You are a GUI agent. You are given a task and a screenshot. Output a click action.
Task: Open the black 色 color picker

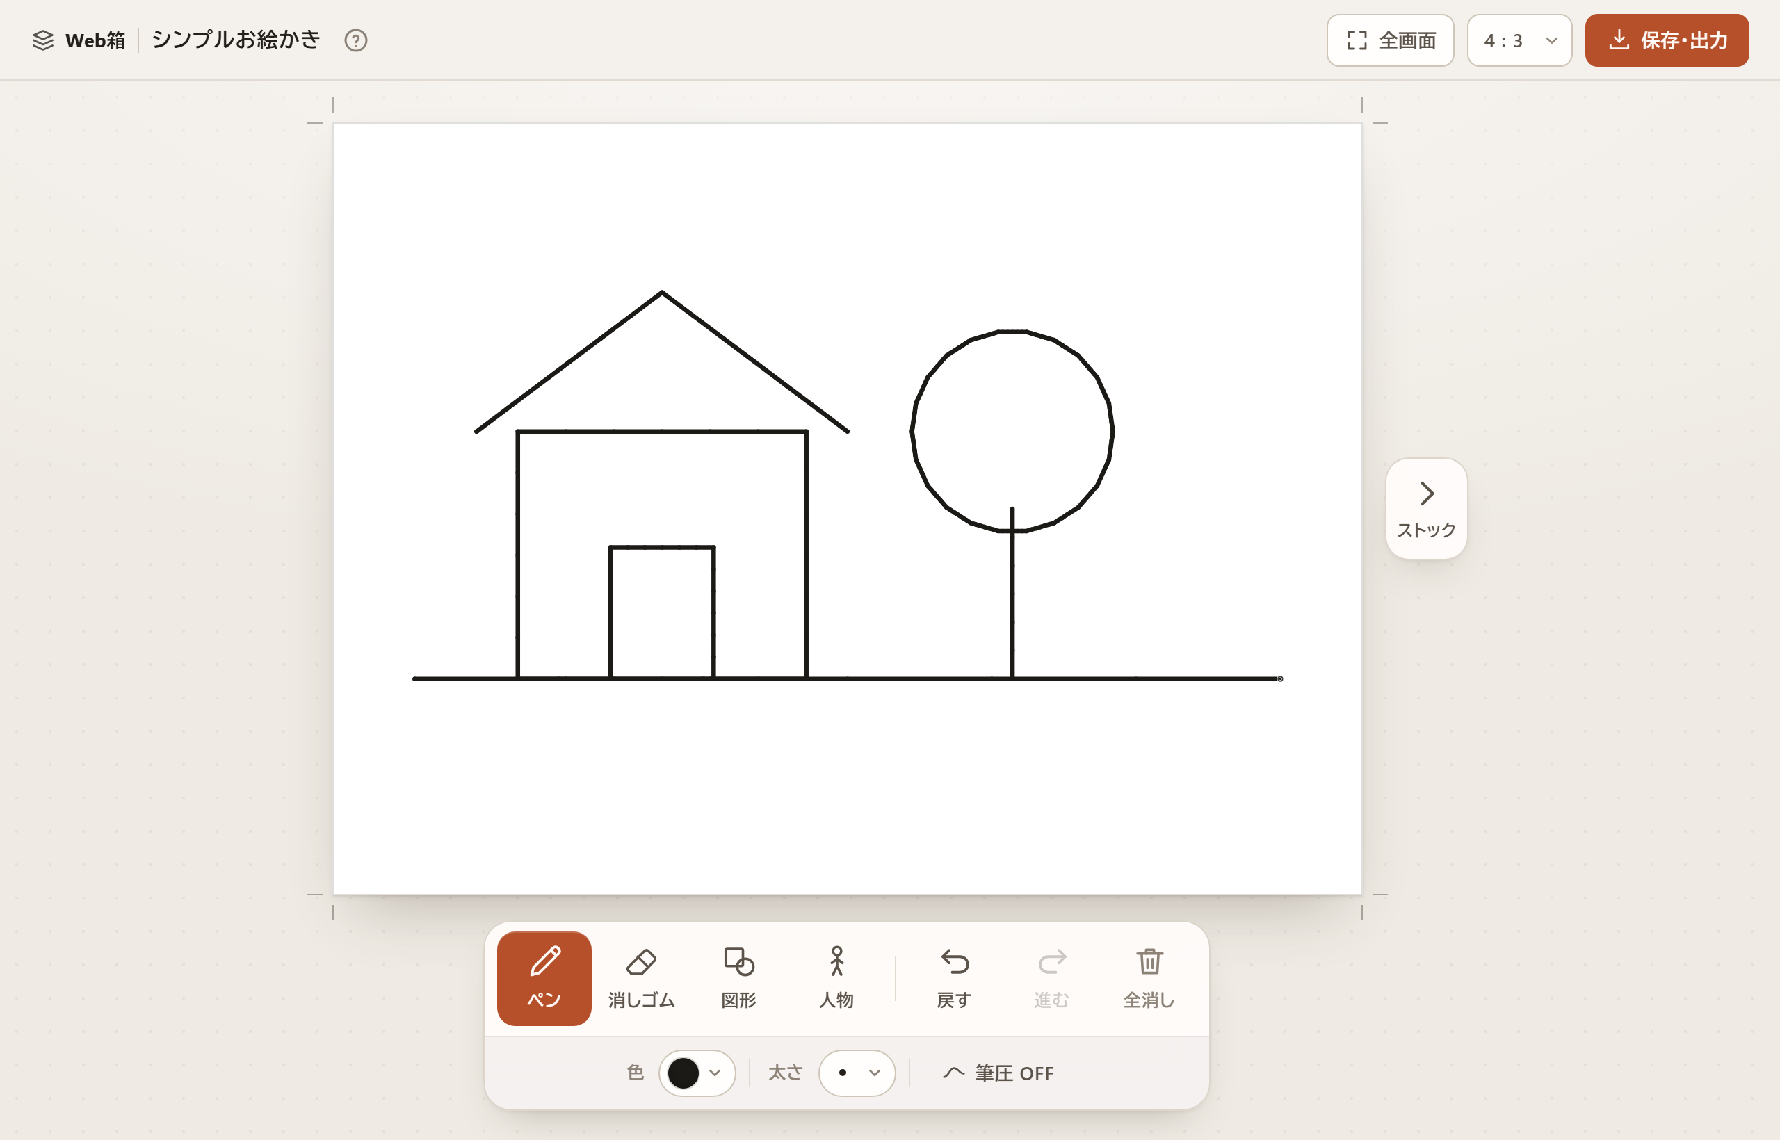click(696, 1073)
